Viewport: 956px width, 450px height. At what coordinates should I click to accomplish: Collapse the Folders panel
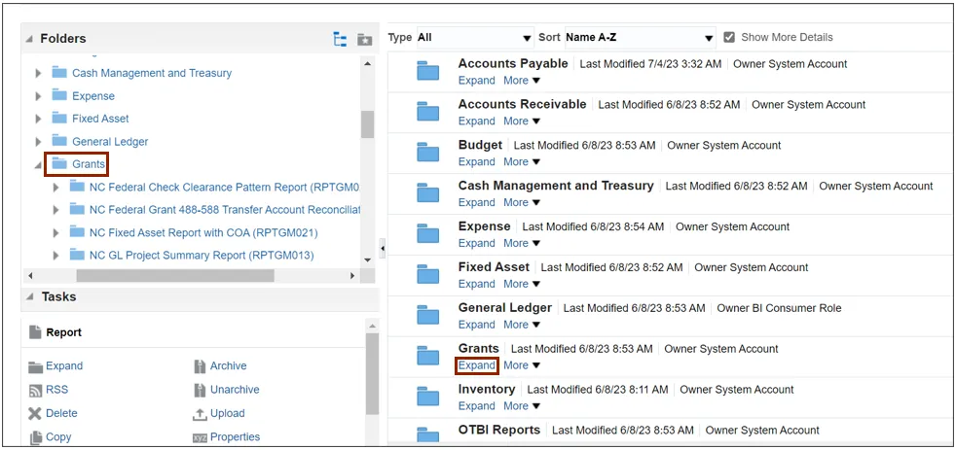(29, 39)
